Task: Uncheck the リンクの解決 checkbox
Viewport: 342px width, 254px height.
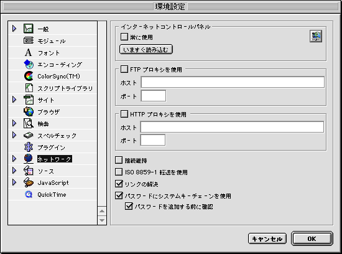Action: click(119, 184)
